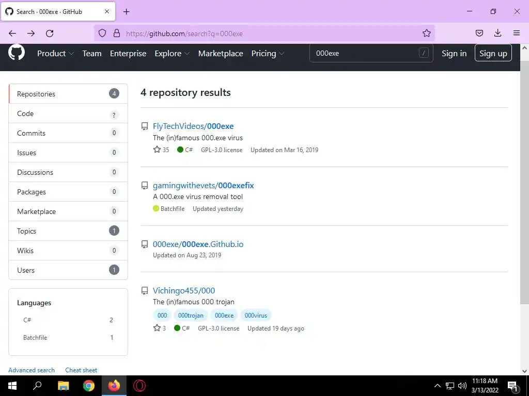This screenshot has height=396, width=529.
Task: Click the volume icon in system tray
Action: (x=462, y=386)
